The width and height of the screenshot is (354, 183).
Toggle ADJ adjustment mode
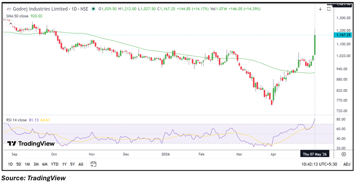[346, 164]
